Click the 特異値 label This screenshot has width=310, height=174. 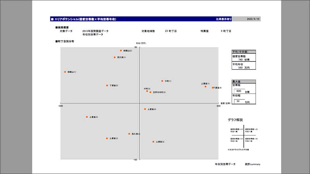pyautogui.click(x=205, y=31)
